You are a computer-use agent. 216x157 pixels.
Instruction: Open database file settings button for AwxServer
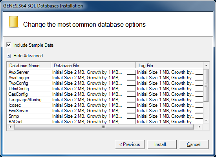coord(131,72)
